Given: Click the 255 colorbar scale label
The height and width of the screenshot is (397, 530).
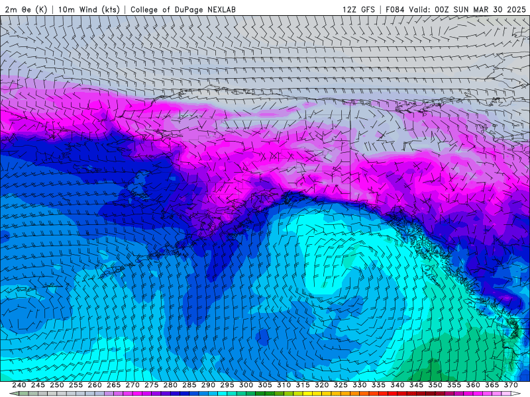Looking at the screenshot, I should pos(76,385).
